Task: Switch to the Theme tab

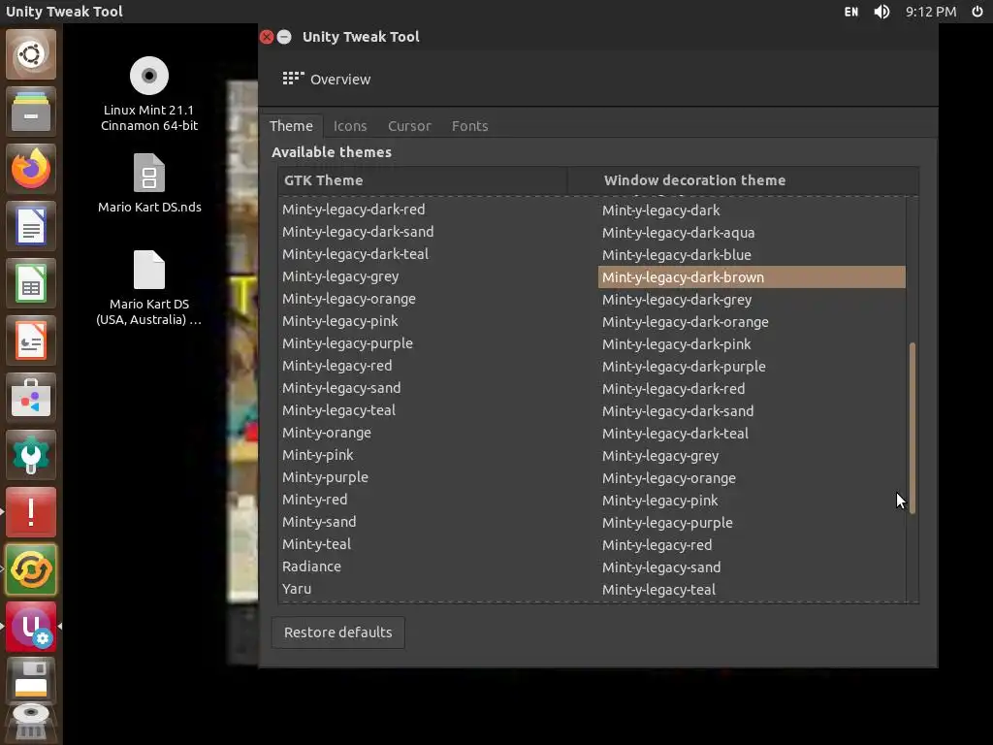Action: click(x=291, y=125)
